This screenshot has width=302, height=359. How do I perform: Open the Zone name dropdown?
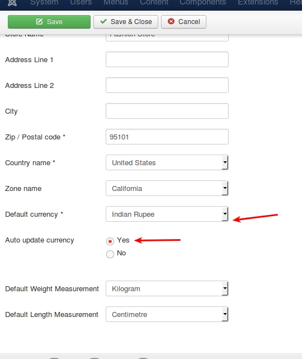point(167,188)
